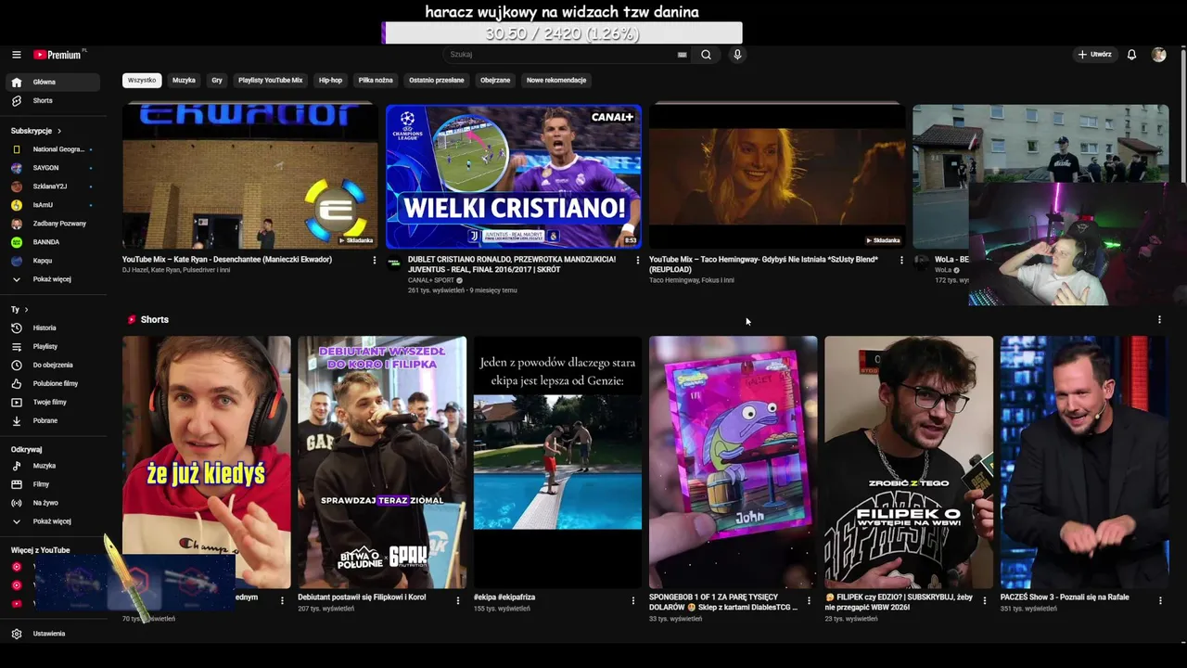Open the on-screen keyboard icon in search
Screen dimensions: 1187x668
(x=683, y=55)
